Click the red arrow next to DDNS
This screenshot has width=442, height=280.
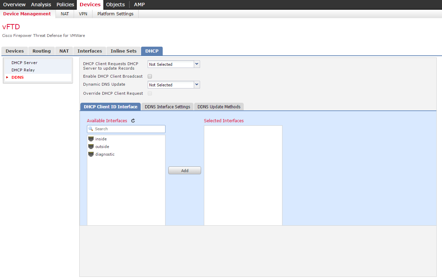(7, 77)
